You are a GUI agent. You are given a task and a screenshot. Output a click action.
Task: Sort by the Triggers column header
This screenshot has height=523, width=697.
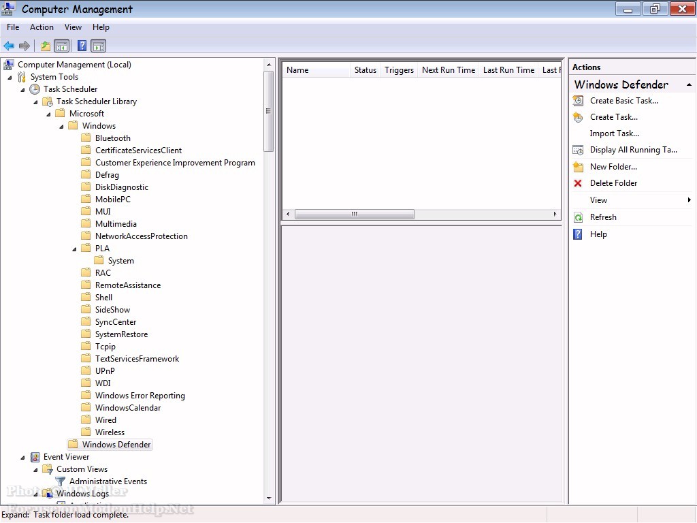(x=399, y=70)
